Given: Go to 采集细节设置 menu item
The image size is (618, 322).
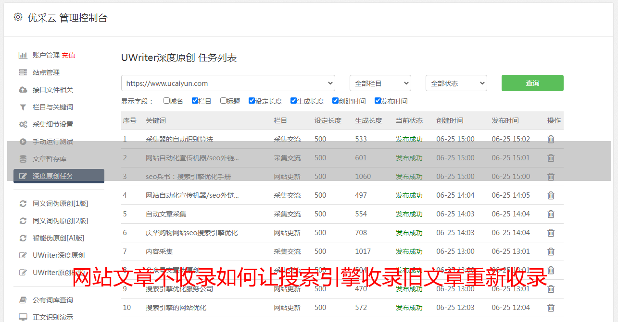Looking at the screenshot, I should pos(53,124).
